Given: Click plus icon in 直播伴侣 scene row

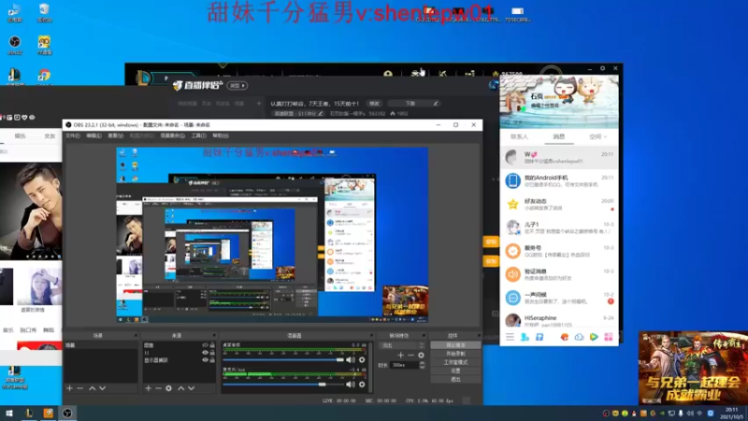Looking at the screenshot, I should [259, 104].
